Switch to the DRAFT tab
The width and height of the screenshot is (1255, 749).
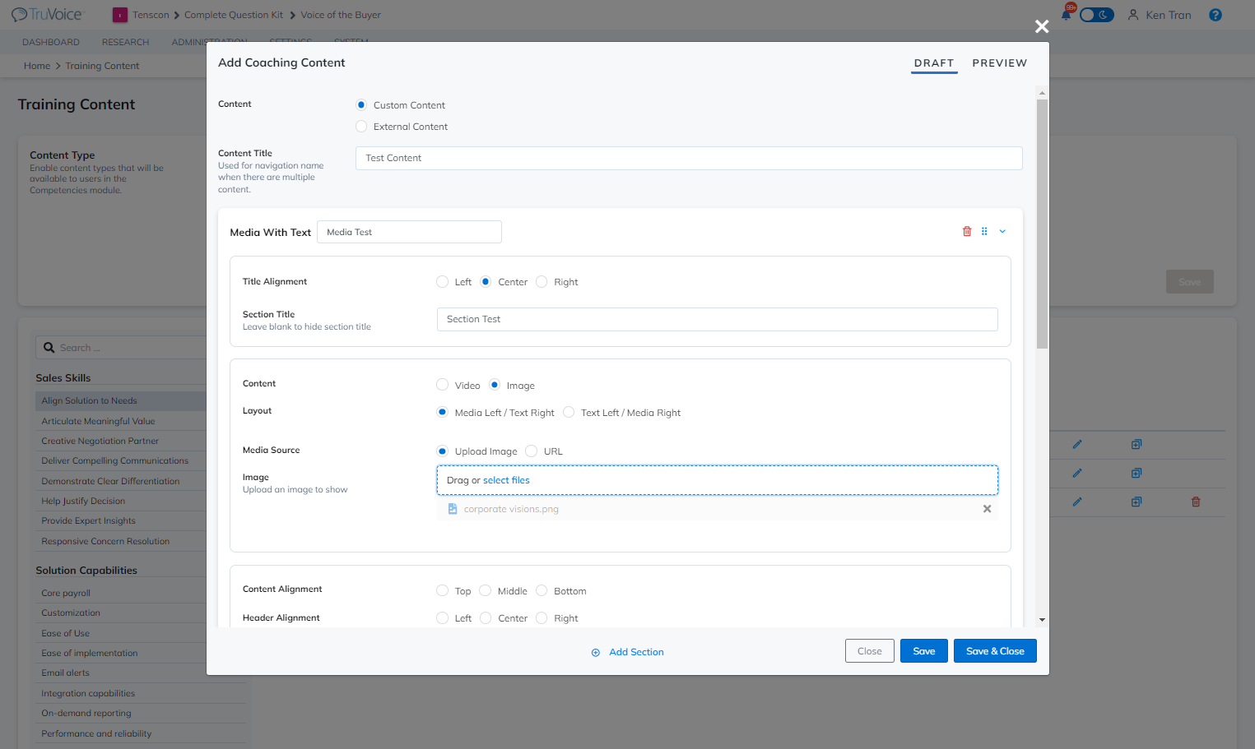(934, 63)
